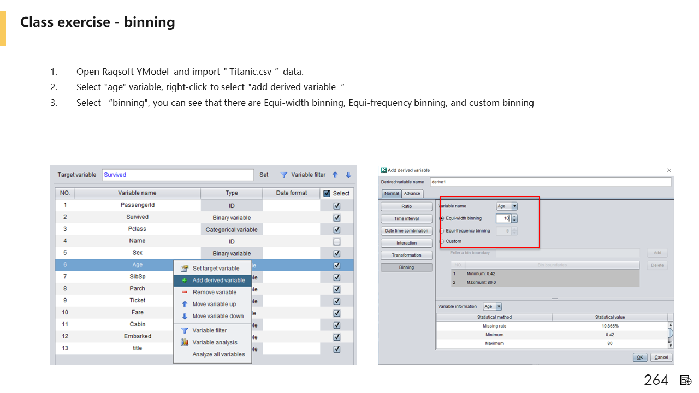699x393 pixels.
Task: Select the Equi-frequency binning radio button
Action: click(442, 231)
